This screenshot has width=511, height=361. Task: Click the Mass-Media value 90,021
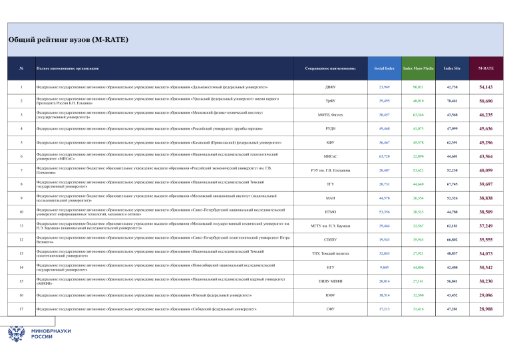tap(418, 87)
